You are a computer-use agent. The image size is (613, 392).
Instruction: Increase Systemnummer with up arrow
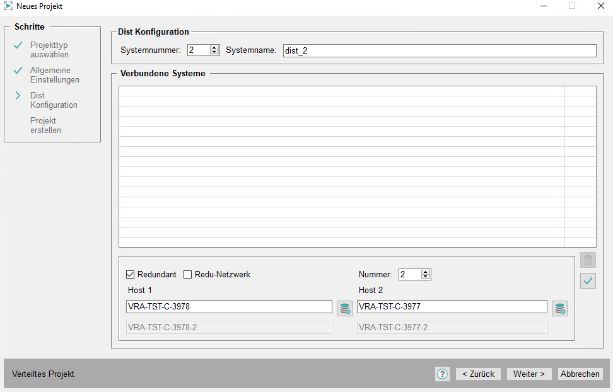214,47
